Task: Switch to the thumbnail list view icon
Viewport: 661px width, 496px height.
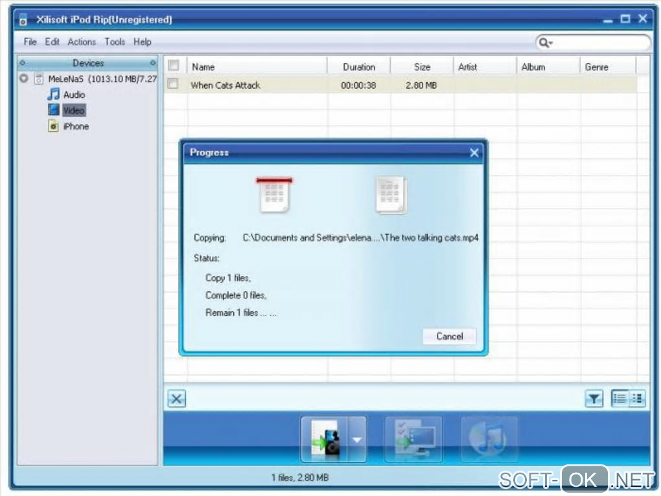Action: pos(637,398)
